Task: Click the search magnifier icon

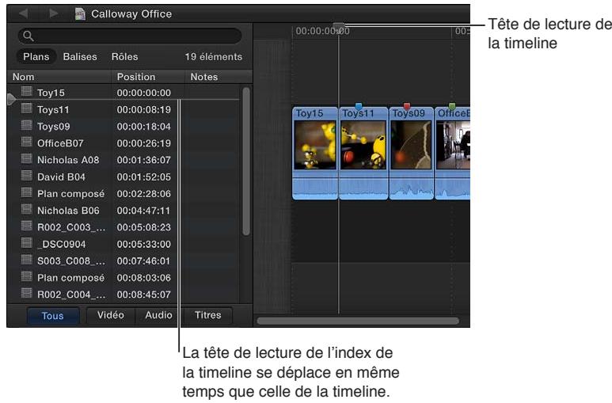Action: [28, 36]
